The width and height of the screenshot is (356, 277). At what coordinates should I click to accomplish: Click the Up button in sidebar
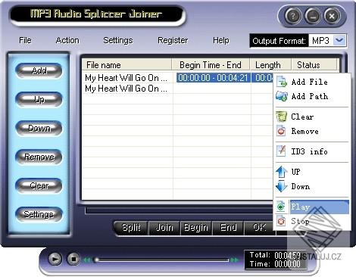pyautogui.click(x=39, y=99)
